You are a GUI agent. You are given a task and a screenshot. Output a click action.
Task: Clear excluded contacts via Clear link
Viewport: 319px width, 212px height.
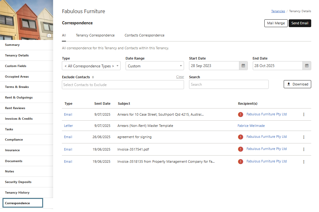pyautogui.click(x=180, y=77)
